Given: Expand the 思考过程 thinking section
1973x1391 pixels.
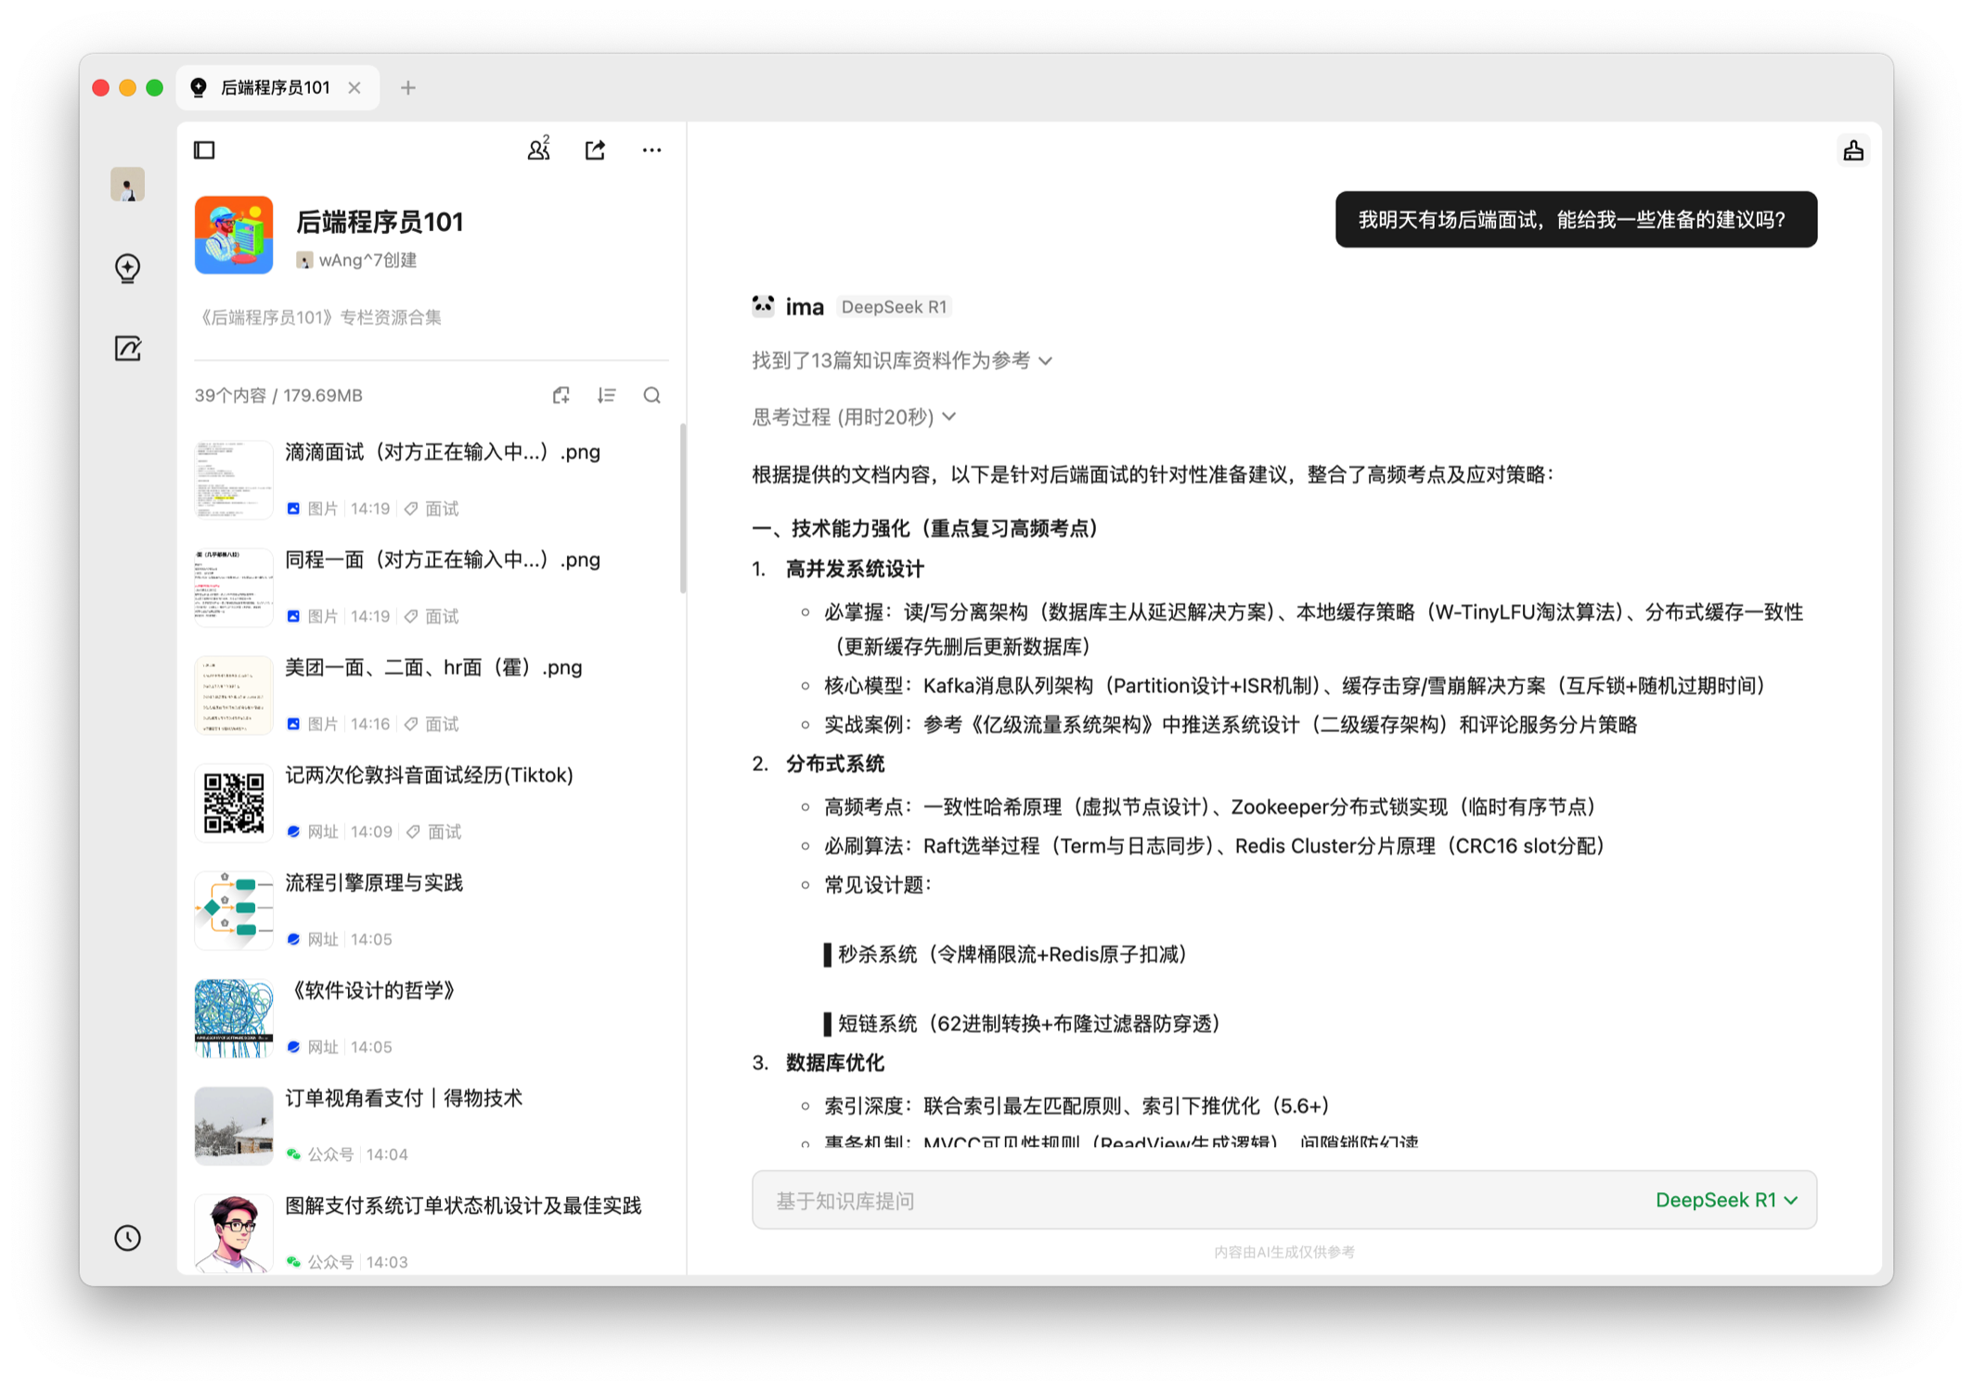Looking at the screenshot, I should pos(853,418).
